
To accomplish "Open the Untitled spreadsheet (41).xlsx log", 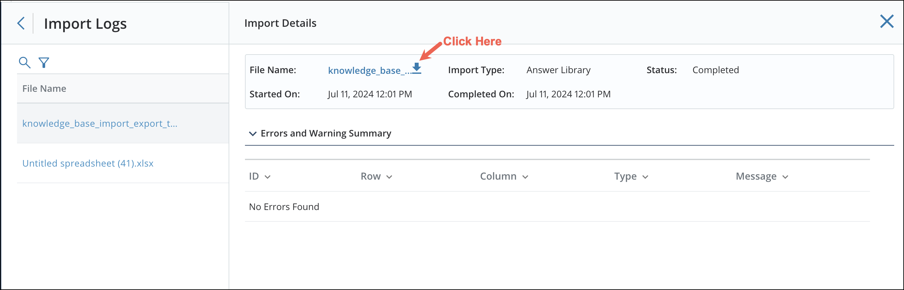I will point(88,164).
